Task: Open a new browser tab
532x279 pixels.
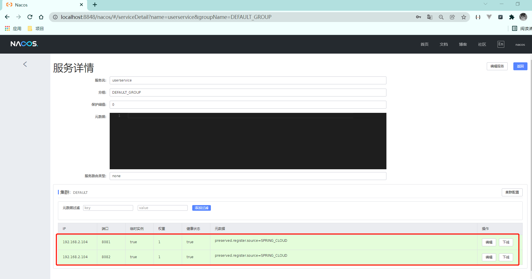Action: pos(95,5)
